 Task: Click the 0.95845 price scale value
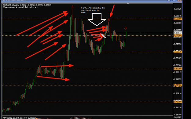click(x=178, y=16)
